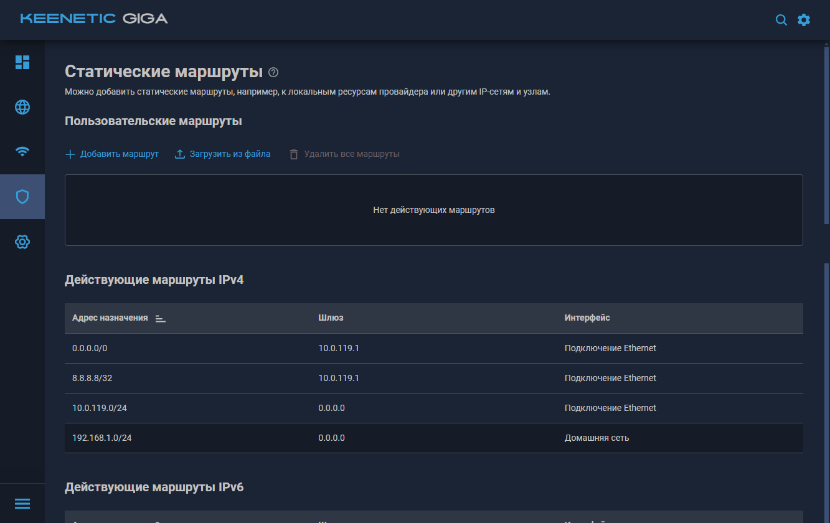Open the gear management section
Viewport: 830px width, 523px height.
coord(22,242)
